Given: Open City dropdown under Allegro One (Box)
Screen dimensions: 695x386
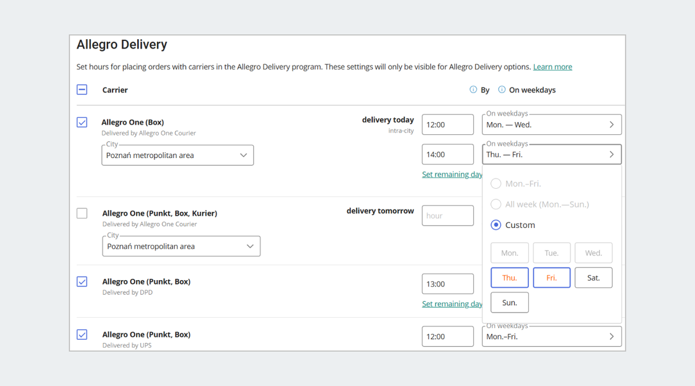Looking at the screenshot, I should click(x=177, y=155).
